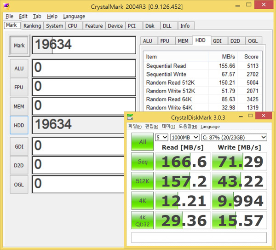Run the MEM benchmark button
This screenshot has height=250, width=276.
19,106
